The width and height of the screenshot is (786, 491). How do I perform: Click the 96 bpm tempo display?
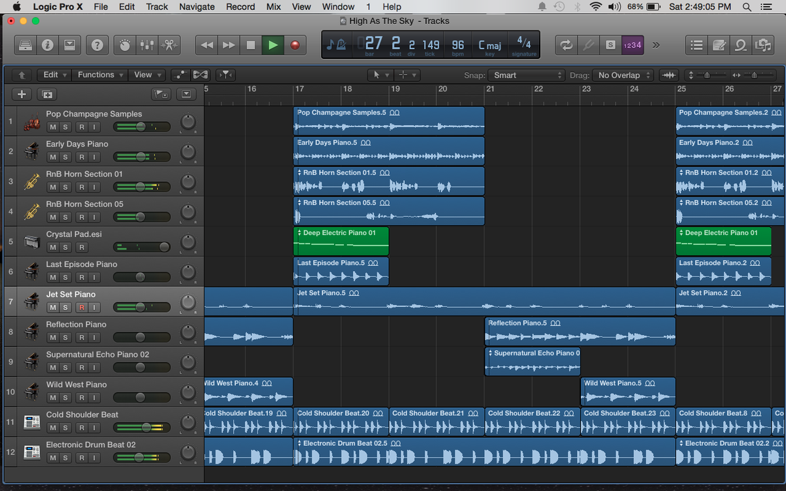(x=458, y=45)
